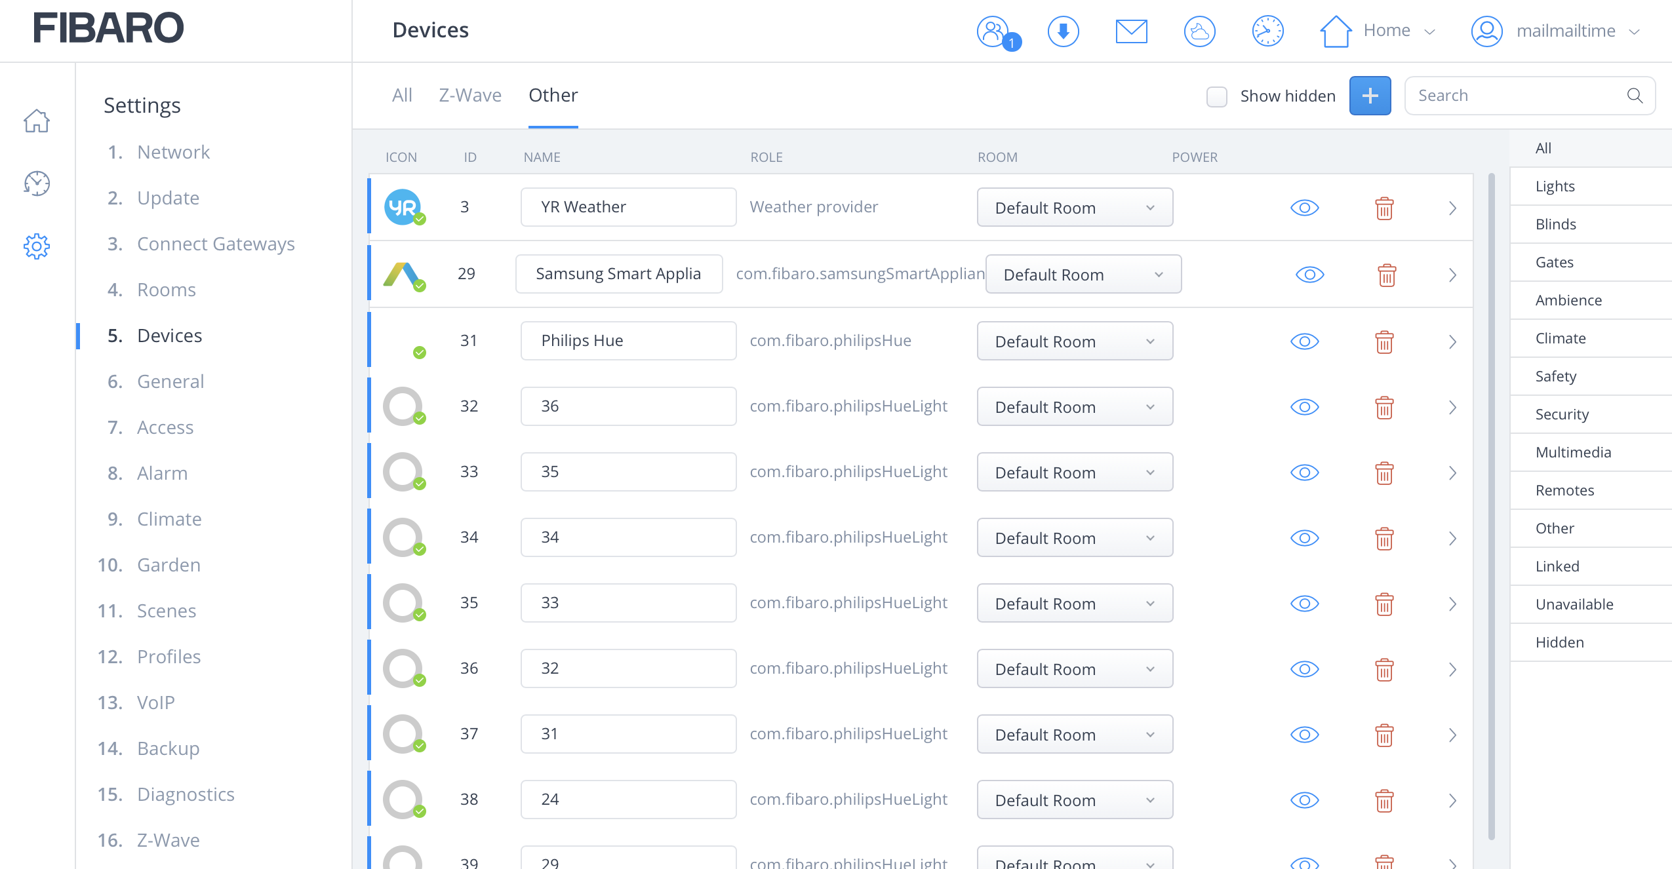Switch to the All devices tab

[402, 96]
